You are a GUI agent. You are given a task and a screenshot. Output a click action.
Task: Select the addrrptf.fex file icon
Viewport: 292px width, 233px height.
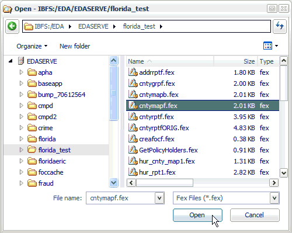133,72
